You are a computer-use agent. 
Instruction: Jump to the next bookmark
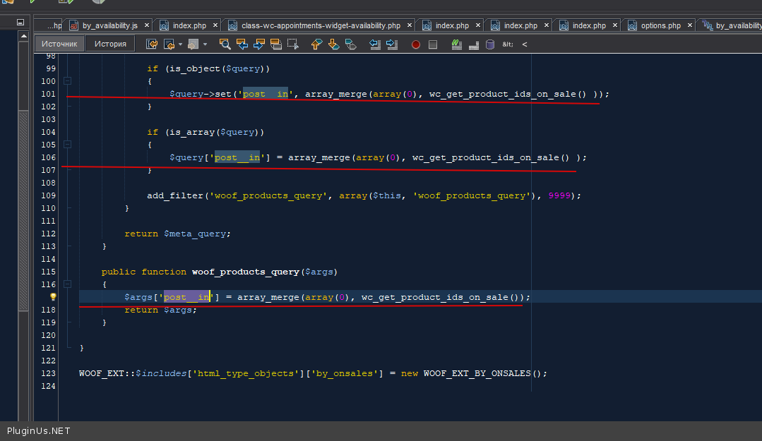pos(333,44)
